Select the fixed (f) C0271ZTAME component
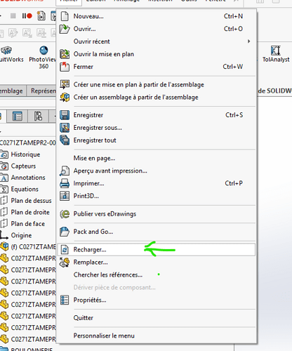The height and width of the screenshot is (351, 292). point(33,247)
